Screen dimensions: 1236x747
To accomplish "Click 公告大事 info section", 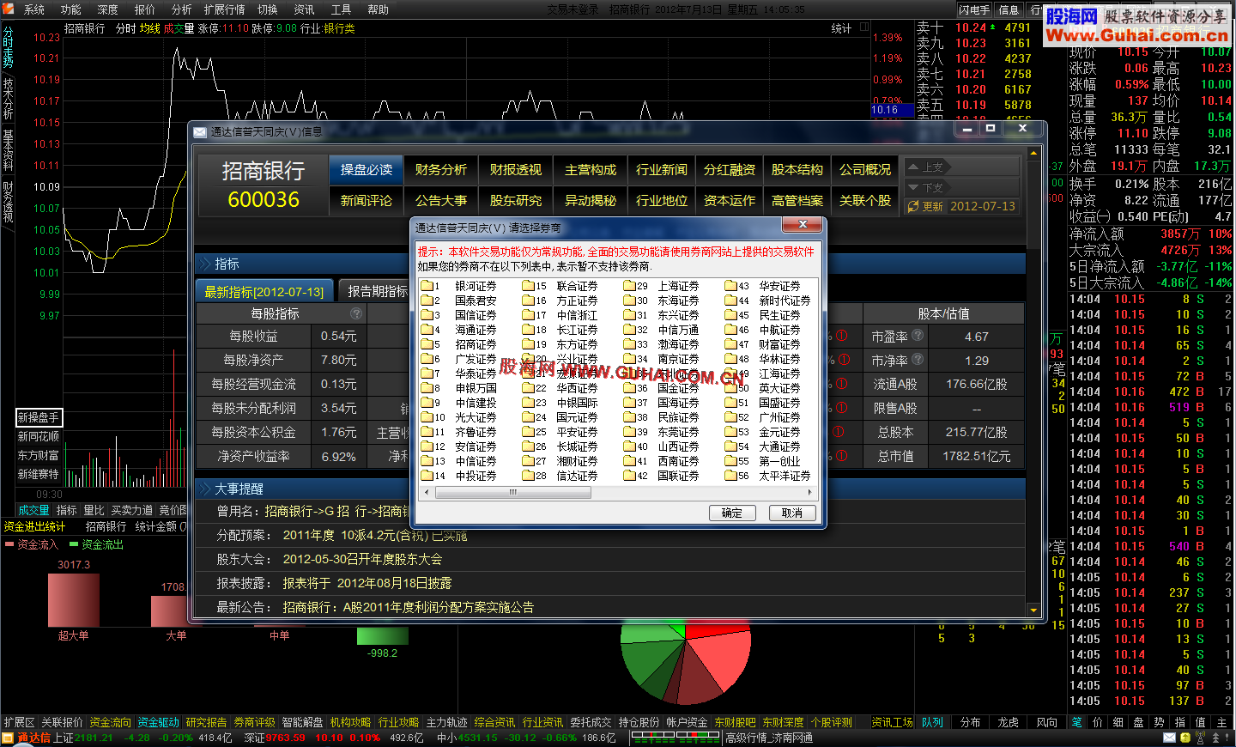I will point(441,201).
